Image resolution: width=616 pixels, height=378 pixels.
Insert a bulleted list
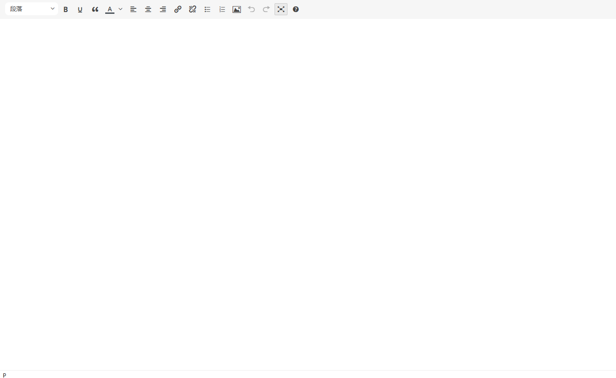coord(207,9)
